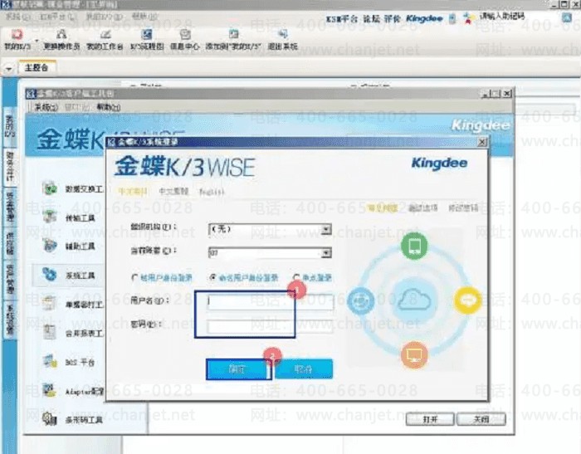The width and height of the screenshot is (581, 454).
Task: Close the K/3 系统登录 dialog
Action: (481, 142)
